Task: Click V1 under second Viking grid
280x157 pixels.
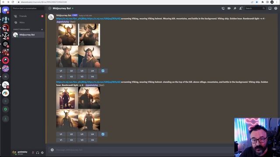Action: point(61,140)
